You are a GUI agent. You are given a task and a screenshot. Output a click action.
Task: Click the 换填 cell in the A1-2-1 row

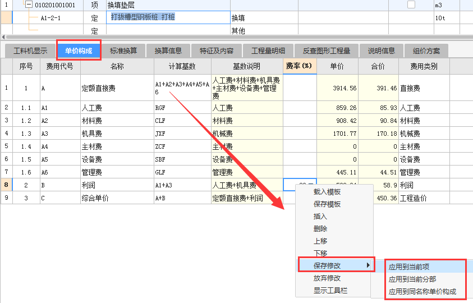click(264, 18)
